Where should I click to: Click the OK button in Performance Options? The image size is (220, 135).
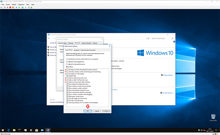click(x=88, y=111)
